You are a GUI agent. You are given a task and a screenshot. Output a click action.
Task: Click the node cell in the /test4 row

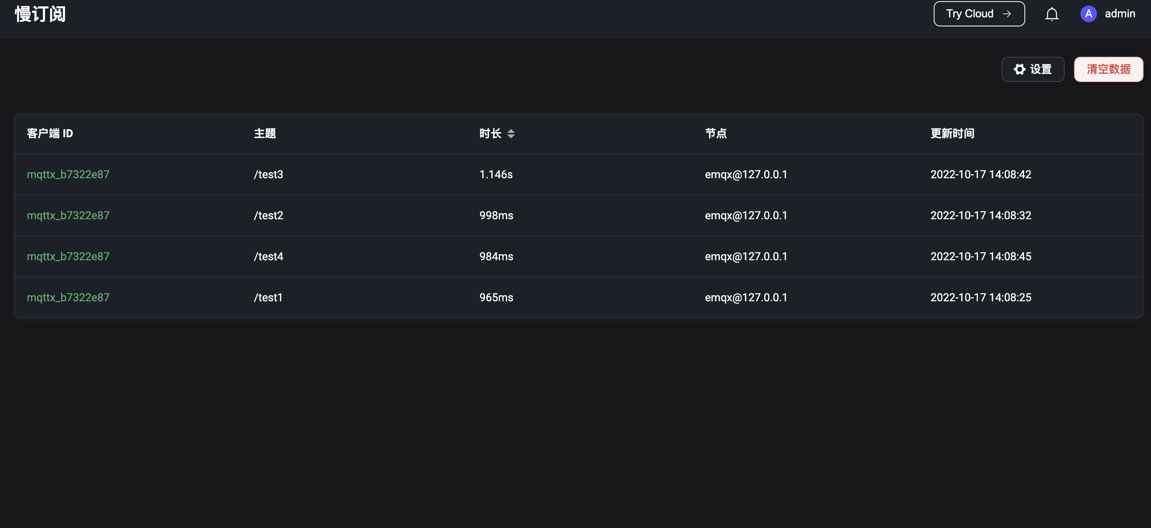[746, 256]
